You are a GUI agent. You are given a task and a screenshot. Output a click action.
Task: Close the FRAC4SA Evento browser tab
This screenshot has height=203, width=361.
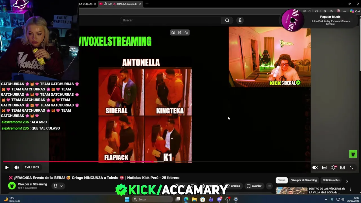[140, 4]
